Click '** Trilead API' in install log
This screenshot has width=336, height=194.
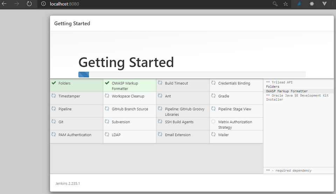click(x=279, y=82)
